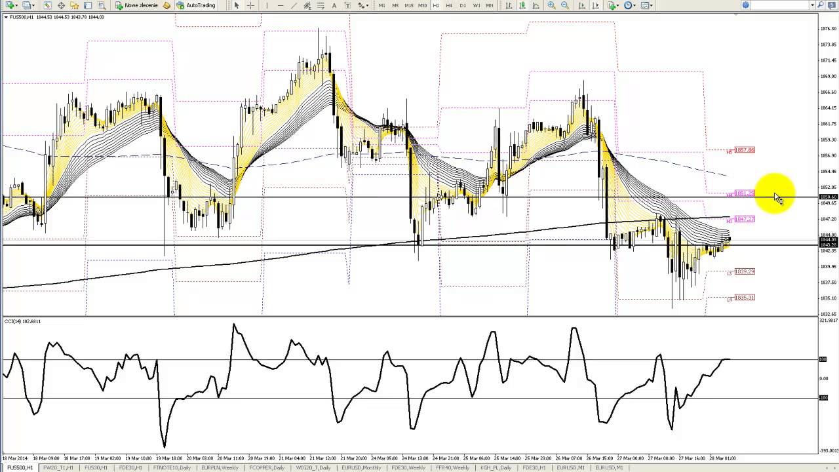The width and height of the screenshot is (839, 472).
Task: Select the H5 1857.86 pivot label
Action: point(745,150)
